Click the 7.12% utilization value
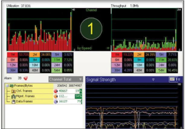Screen dimensions: 186x129 68,60
